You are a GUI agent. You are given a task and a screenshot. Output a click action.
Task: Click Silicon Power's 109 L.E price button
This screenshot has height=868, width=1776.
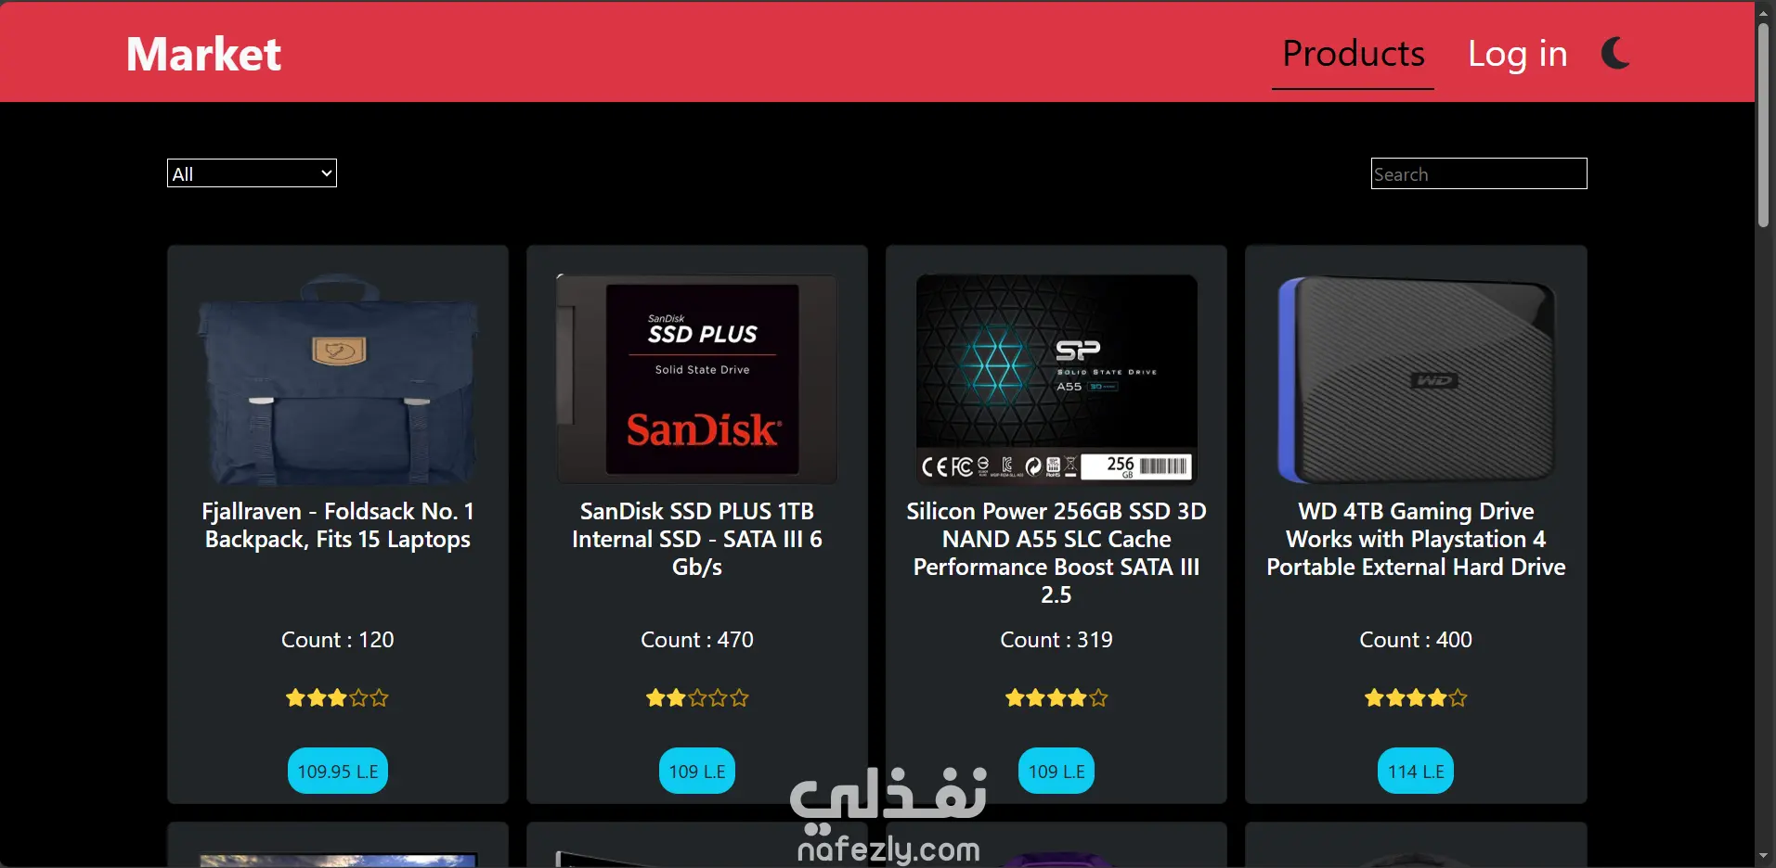tap(1057, 771)
